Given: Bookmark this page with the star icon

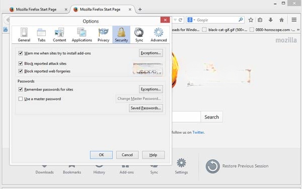Looking at the screenshot, I should click(251, 20).
